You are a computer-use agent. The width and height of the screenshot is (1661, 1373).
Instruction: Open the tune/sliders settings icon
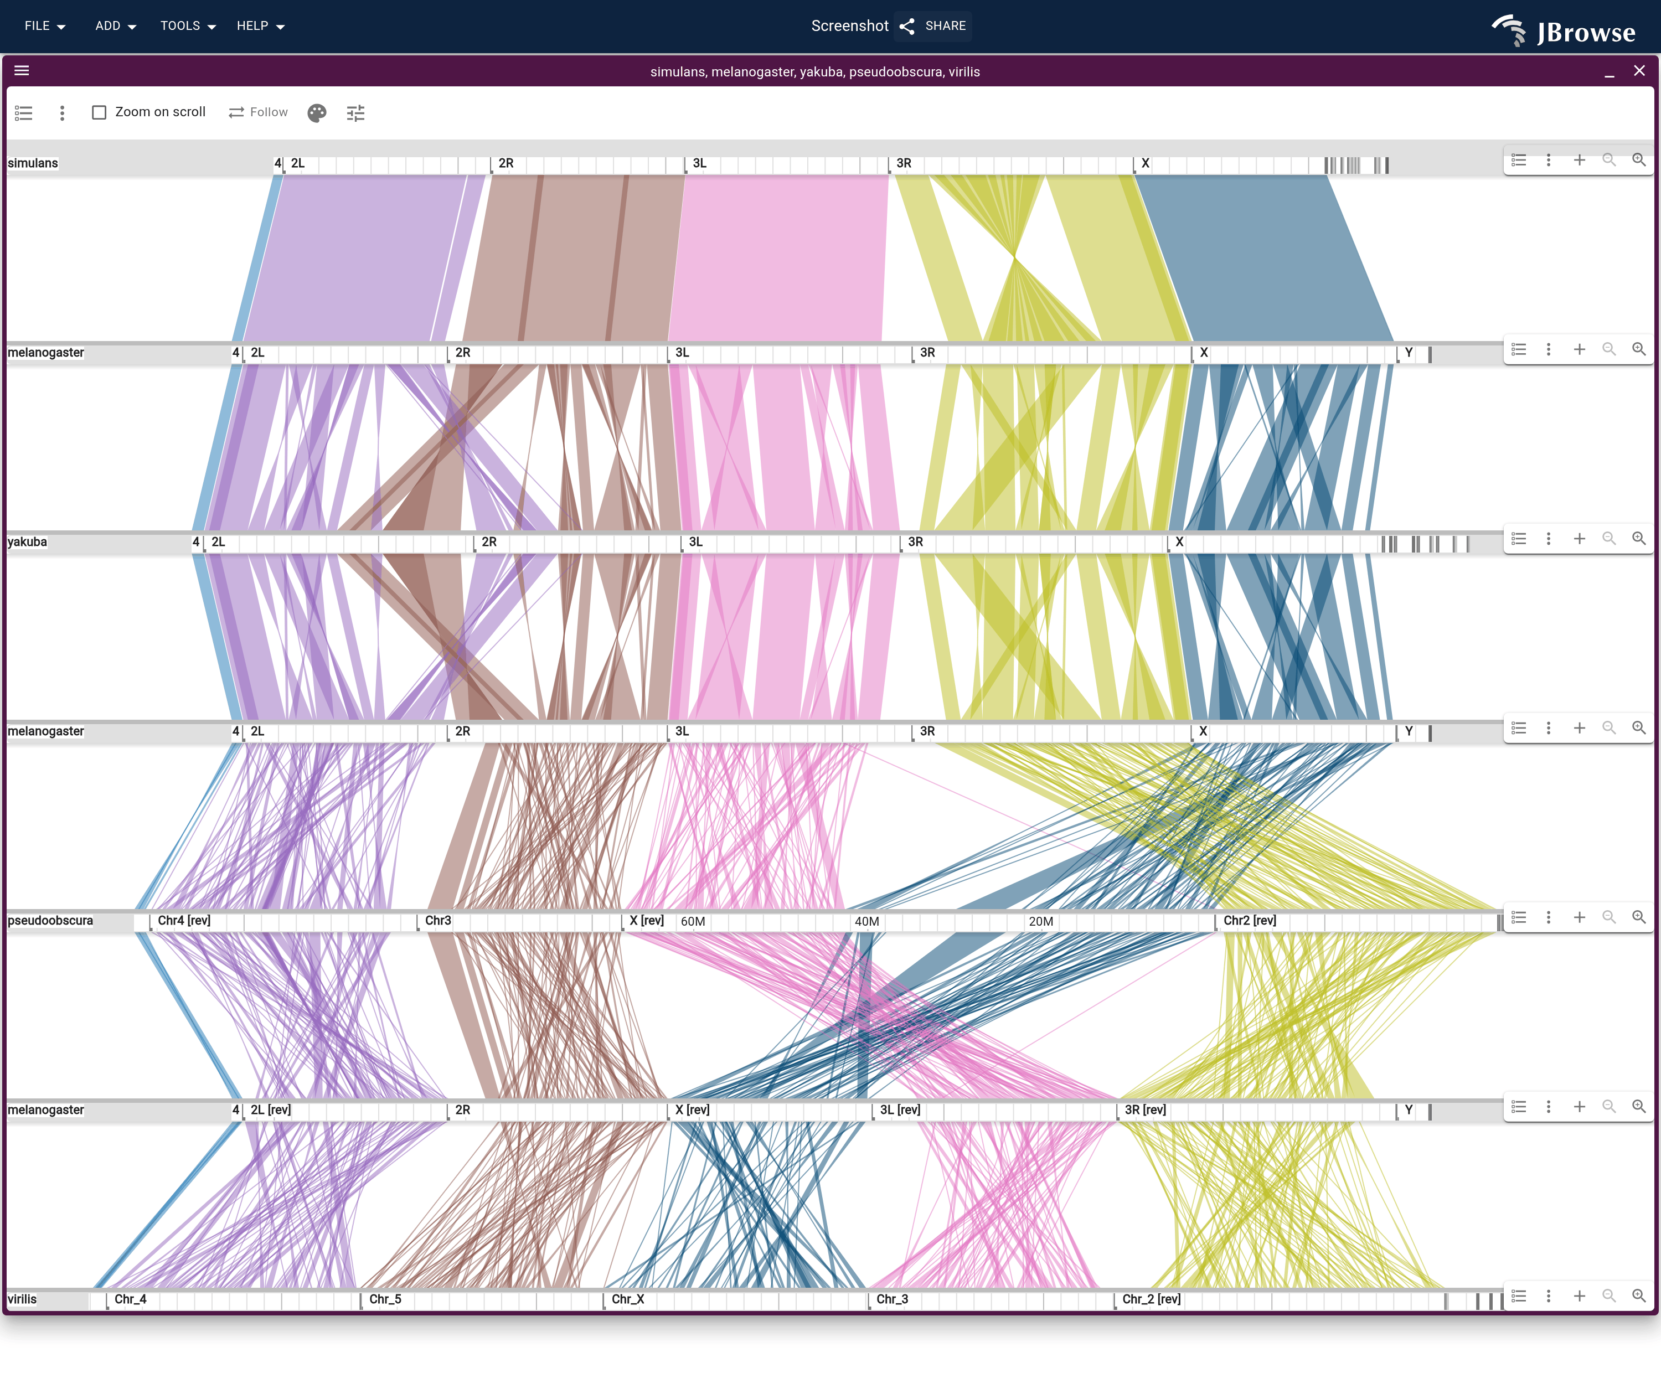pyautogui.click(x=356, y=113)
